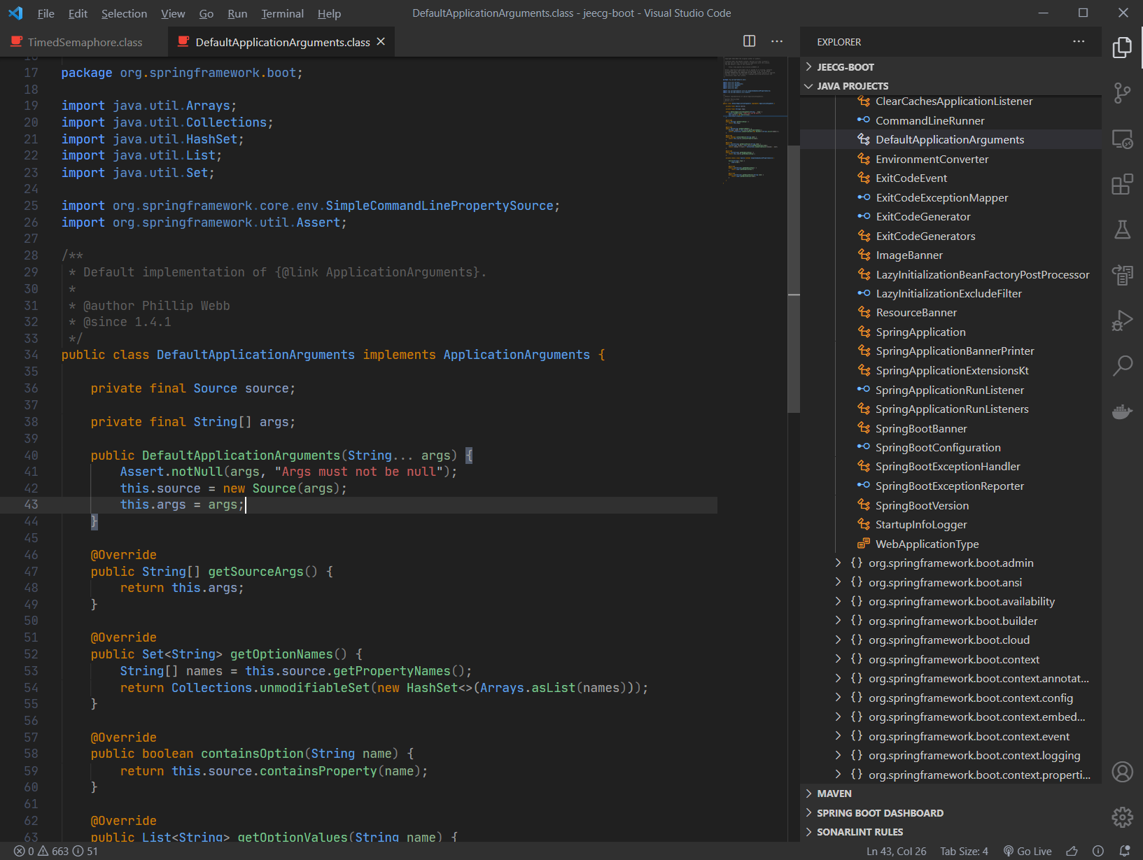This screenshot has height=860, width=1143.
Task: Select the LazyInitializationExcludeFilter item
Action: [951, 293]
